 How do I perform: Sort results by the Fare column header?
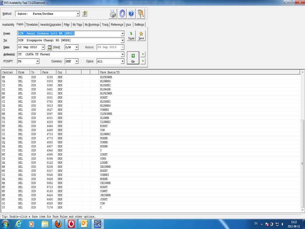click(x=49, y=72)
